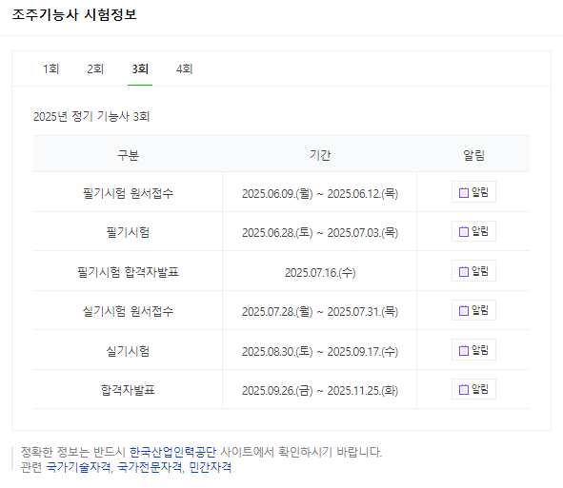Click the 2025년 정기 기능사 3회 title
Image resolution: width=563 pixels, height=488 pixels.
91,117
